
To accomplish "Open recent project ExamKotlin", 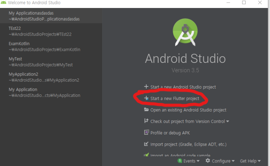I will pos(51,46).
